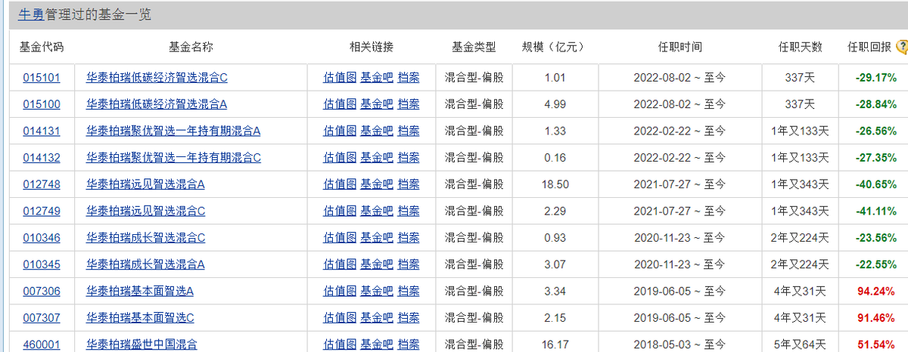Select the 2018-05-03 ~ 至今 tenure period
Screen dimensions: 908x352
[679, 344]
